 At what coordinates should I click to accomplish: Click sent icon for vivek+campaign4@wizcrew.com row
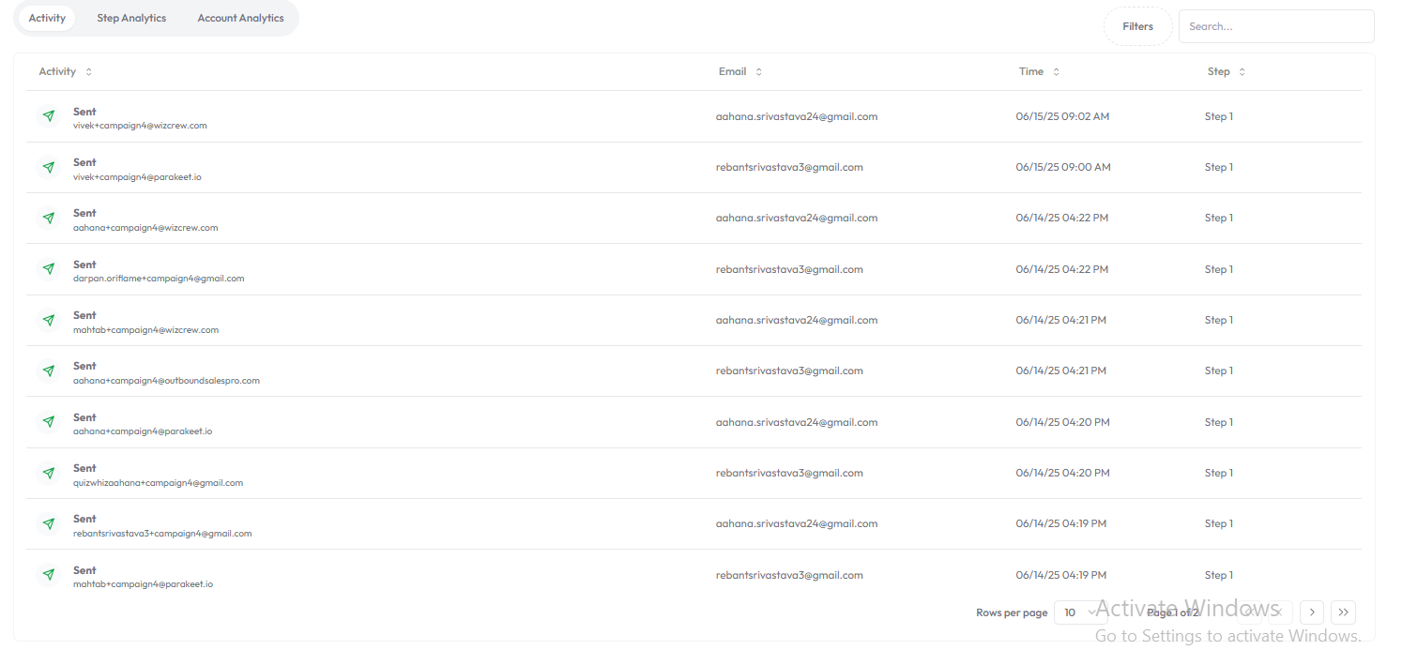point(49,116)
